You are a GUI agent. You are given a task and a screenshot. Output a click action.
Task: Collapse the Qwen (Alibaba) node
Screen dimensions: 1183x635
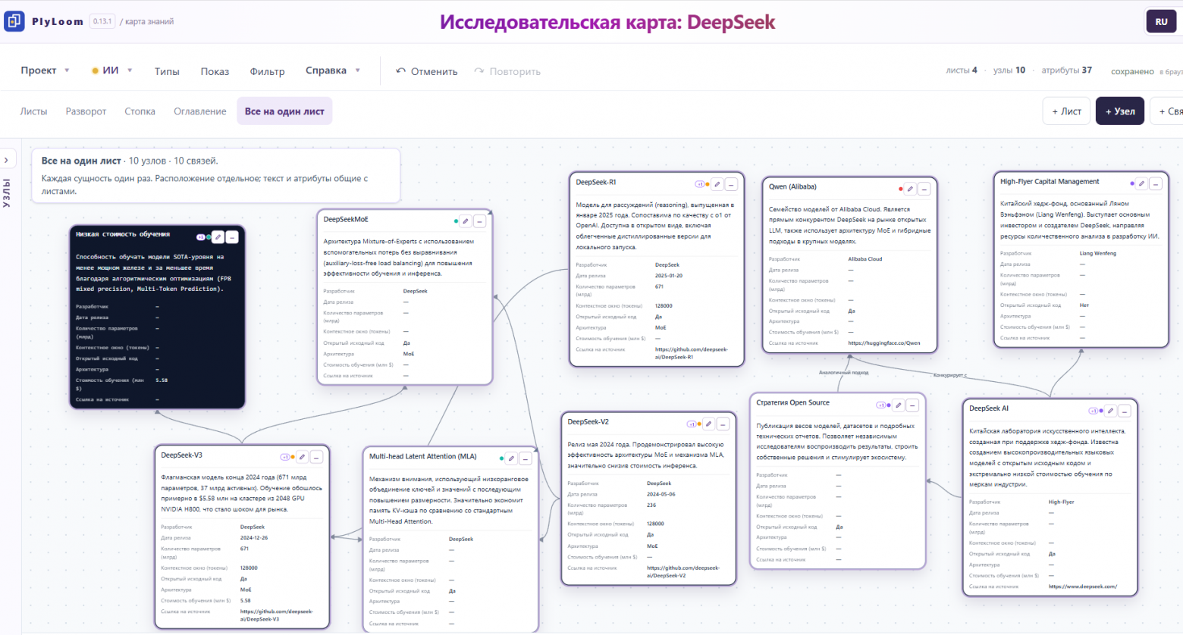[x=925, y=189]
